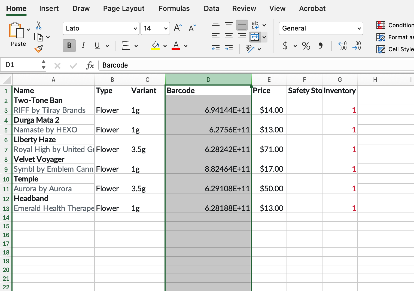Activate the Format Painter brush
Screen dimensions: 414x291
point(39,49)
